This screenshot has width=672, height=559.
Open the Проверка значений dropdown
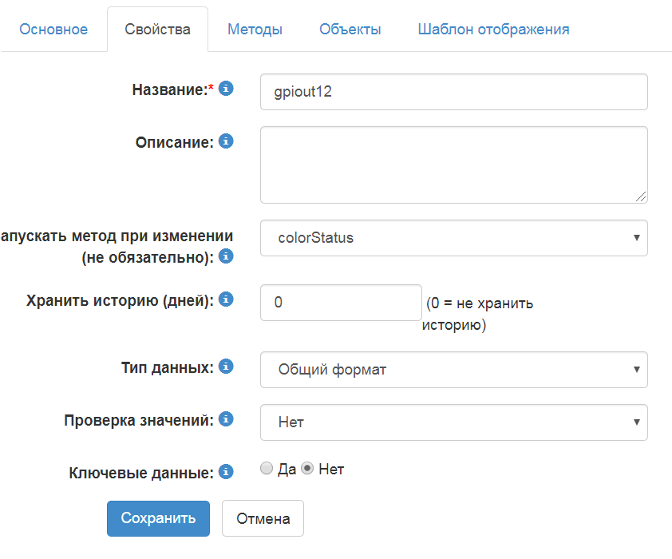coord(453,422)
